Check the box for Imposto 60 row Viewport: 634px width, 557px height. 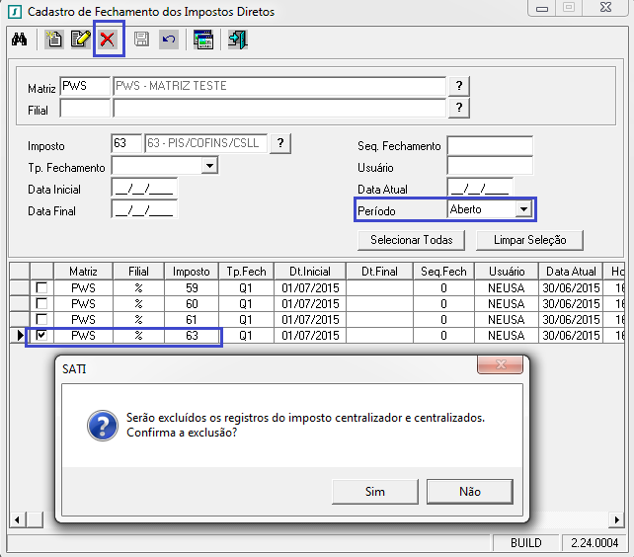(41, 304)
